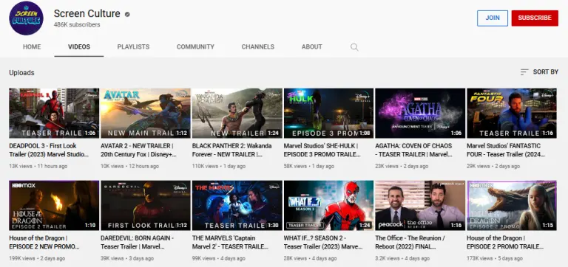Open the Agatha Coven of Chaos thumbnail

coord(420,113)
